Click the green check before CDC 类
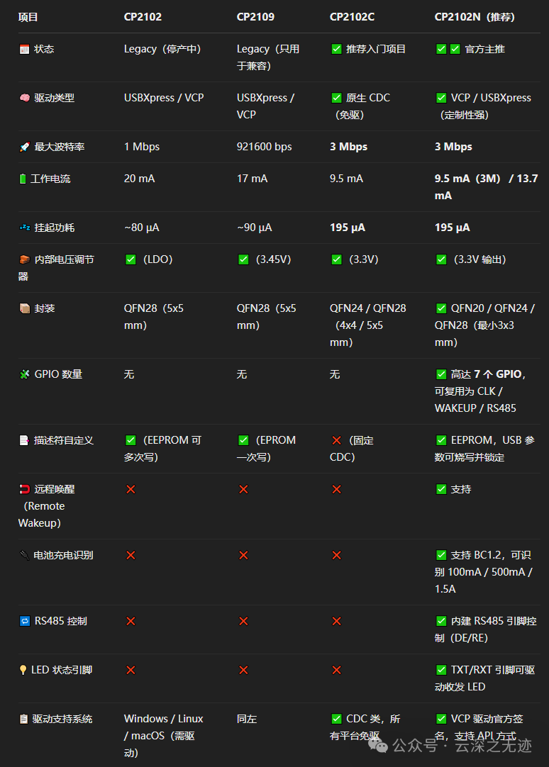 [x=336, y=719]
